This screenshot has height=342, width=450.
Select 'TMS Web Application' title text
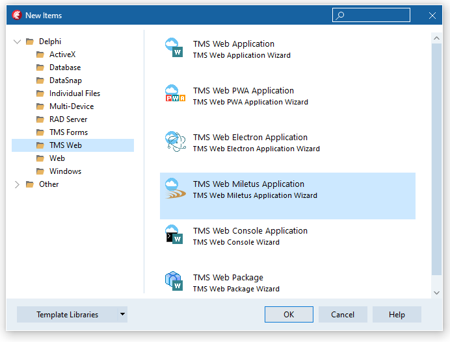(x=233, y=44)
